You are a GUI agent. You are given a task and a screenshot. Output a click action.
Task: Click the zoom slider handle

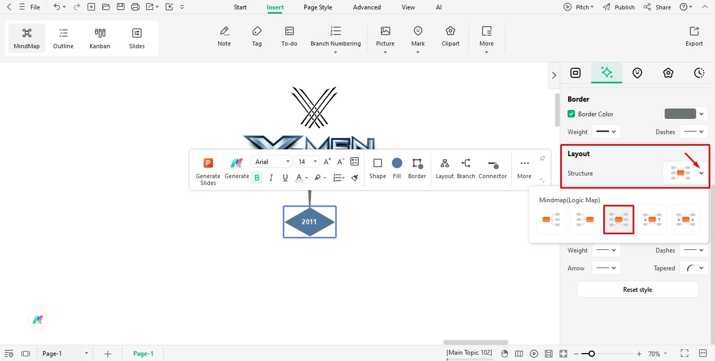point(592,354)
